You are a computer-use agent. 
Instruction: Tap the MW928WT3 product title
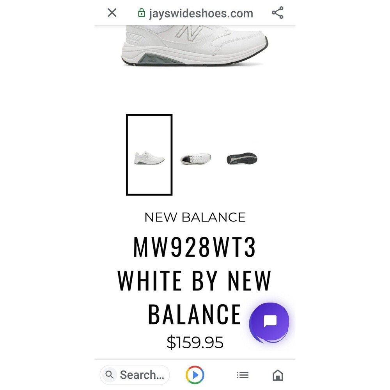tap(195, 247)
